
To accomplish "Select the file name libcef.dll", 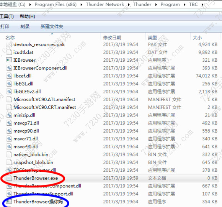I will click(22, 76).
